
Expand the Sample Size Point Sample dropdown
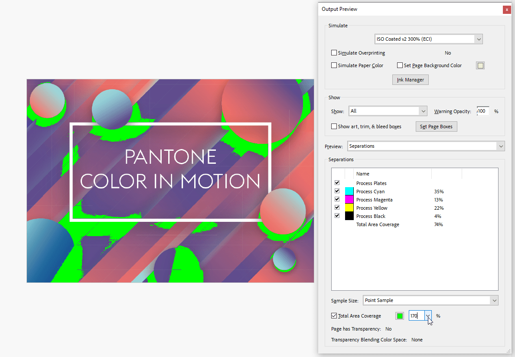430,300
